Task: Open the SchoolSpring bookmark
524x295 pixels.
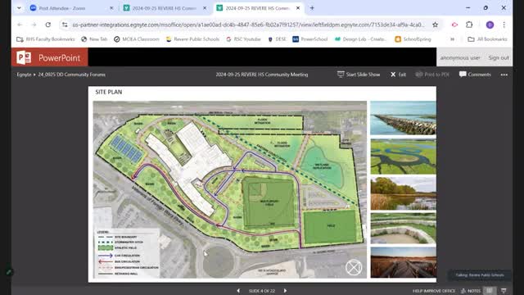Action: (413, 39)
